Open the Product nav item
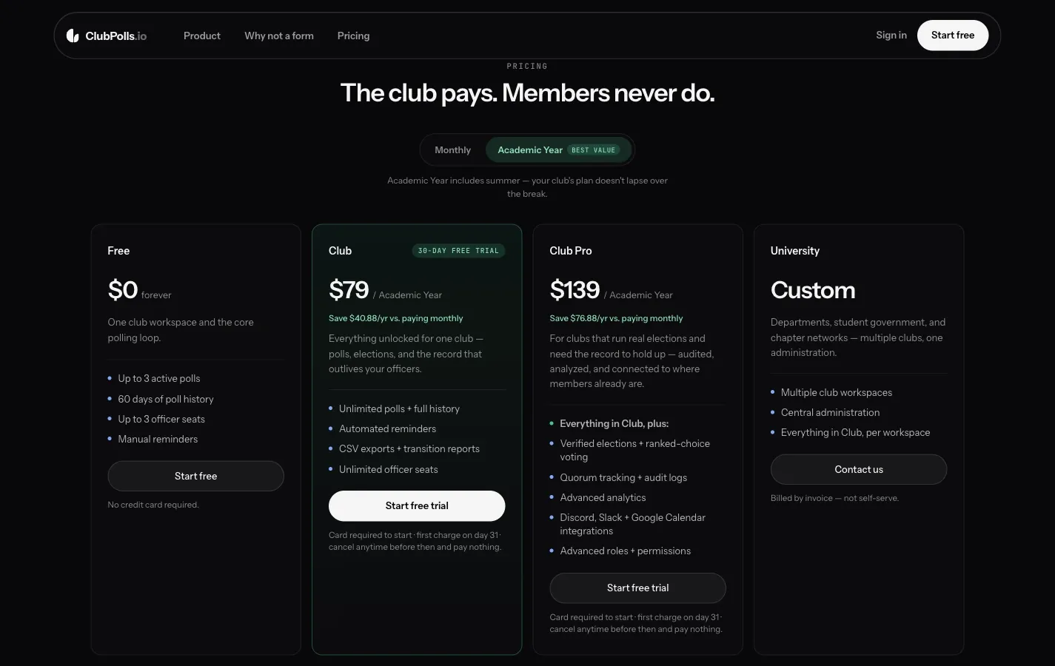The height and width of the screenshot is (666, 1055). [x=202, y=36]
